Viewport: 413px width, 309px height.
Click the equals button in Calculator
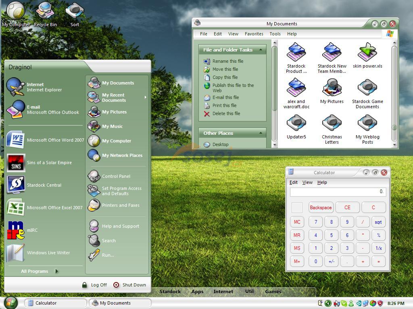(378, 262)
